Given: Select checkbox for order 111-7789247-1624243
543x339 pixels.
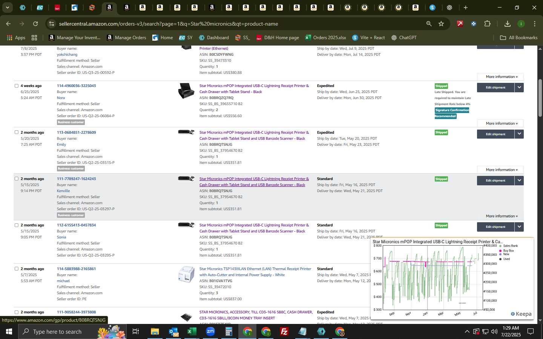Looking at the screenshot, I should pyautogui.click(x=17, y=179).
